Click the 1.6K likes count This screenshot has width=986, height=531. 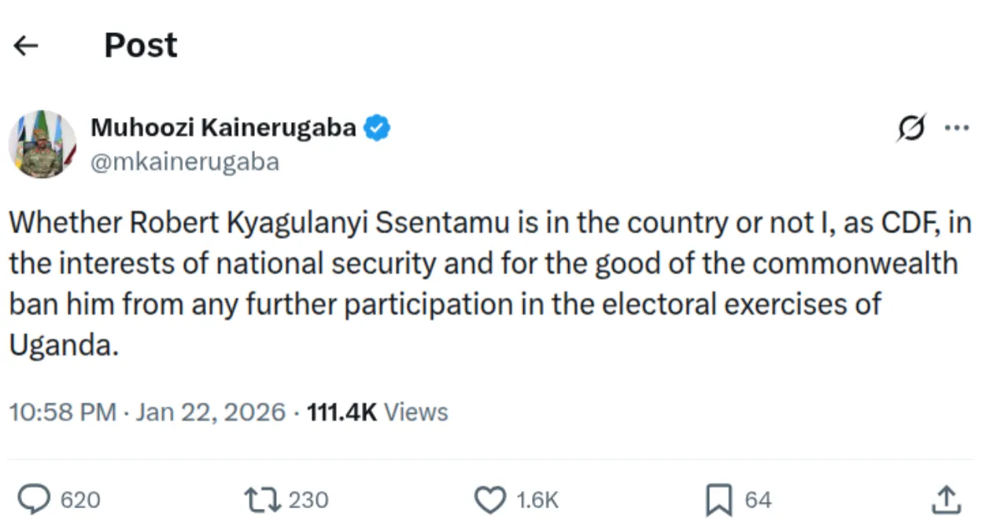(x=537, y=500)
